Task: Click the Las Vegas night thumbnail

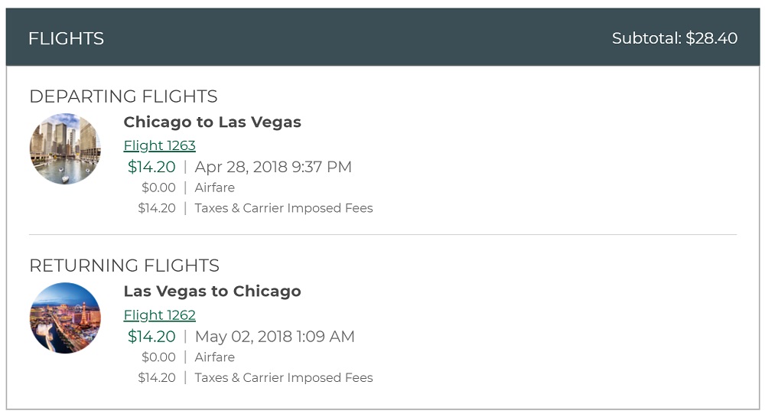Action: [65, 318]
